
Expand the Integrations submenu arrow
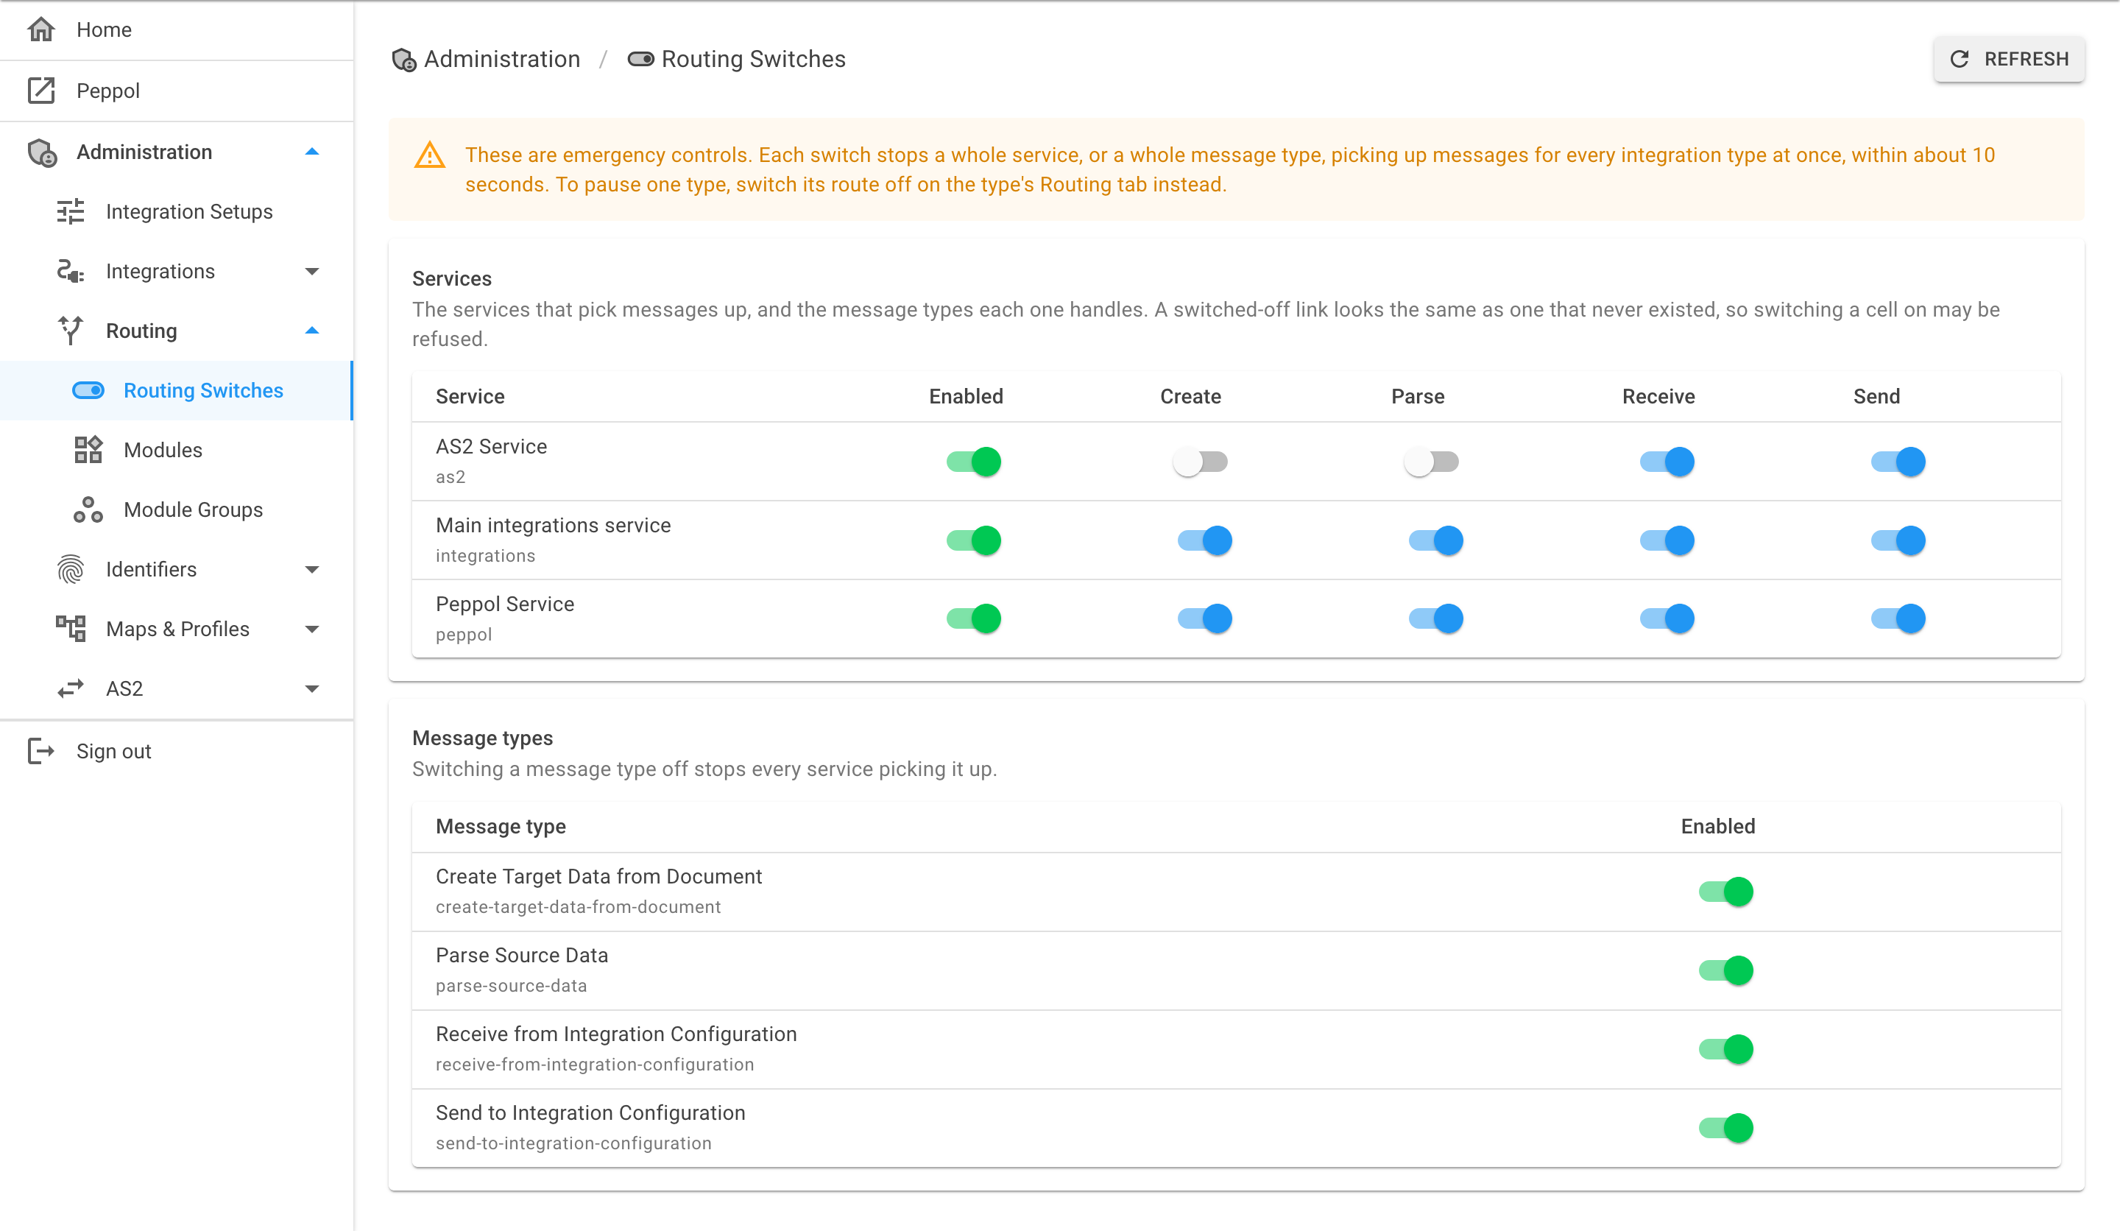312,271
